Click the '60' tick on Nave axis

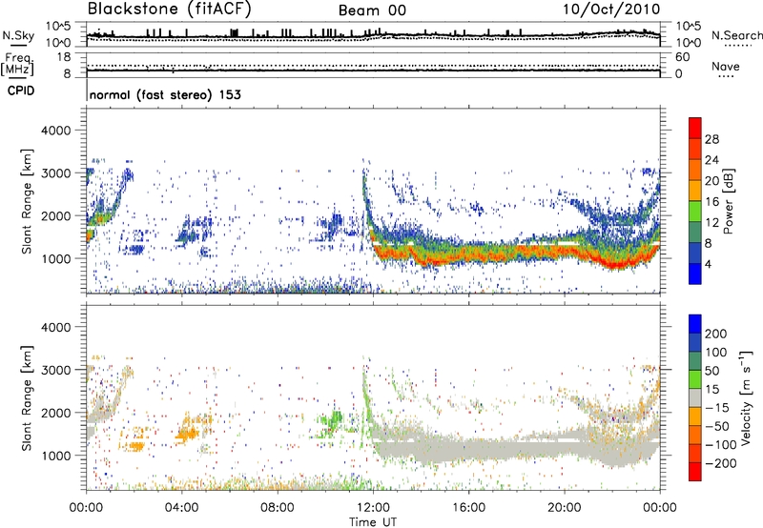(682, 57)
